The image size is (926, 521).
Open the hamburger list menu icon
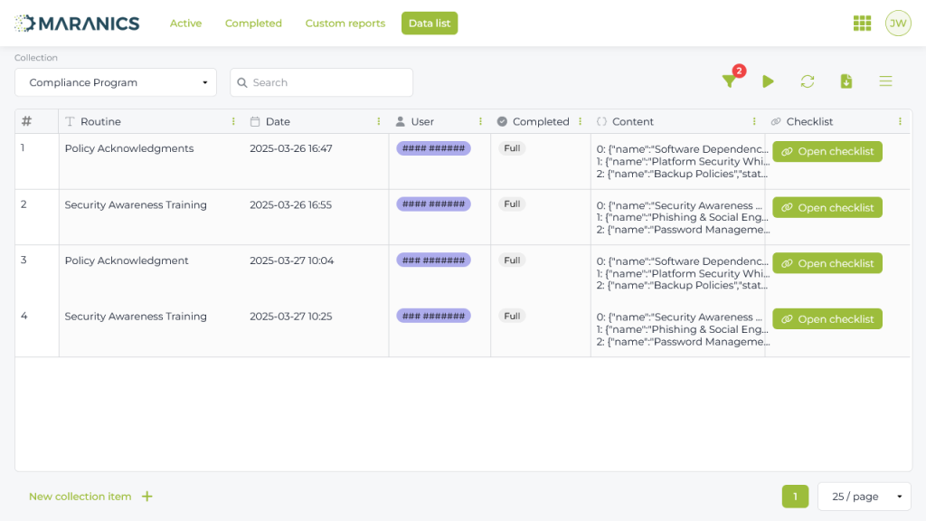(885, 81)
